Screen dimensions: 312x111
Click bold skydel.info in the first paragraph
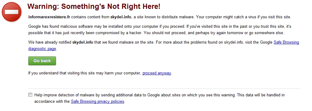point(121,17)
